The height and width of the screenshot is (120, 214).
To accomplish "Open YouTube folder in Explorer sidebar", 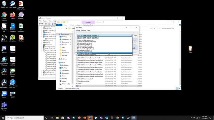I will pyautogui.click(x=65, y=55).
